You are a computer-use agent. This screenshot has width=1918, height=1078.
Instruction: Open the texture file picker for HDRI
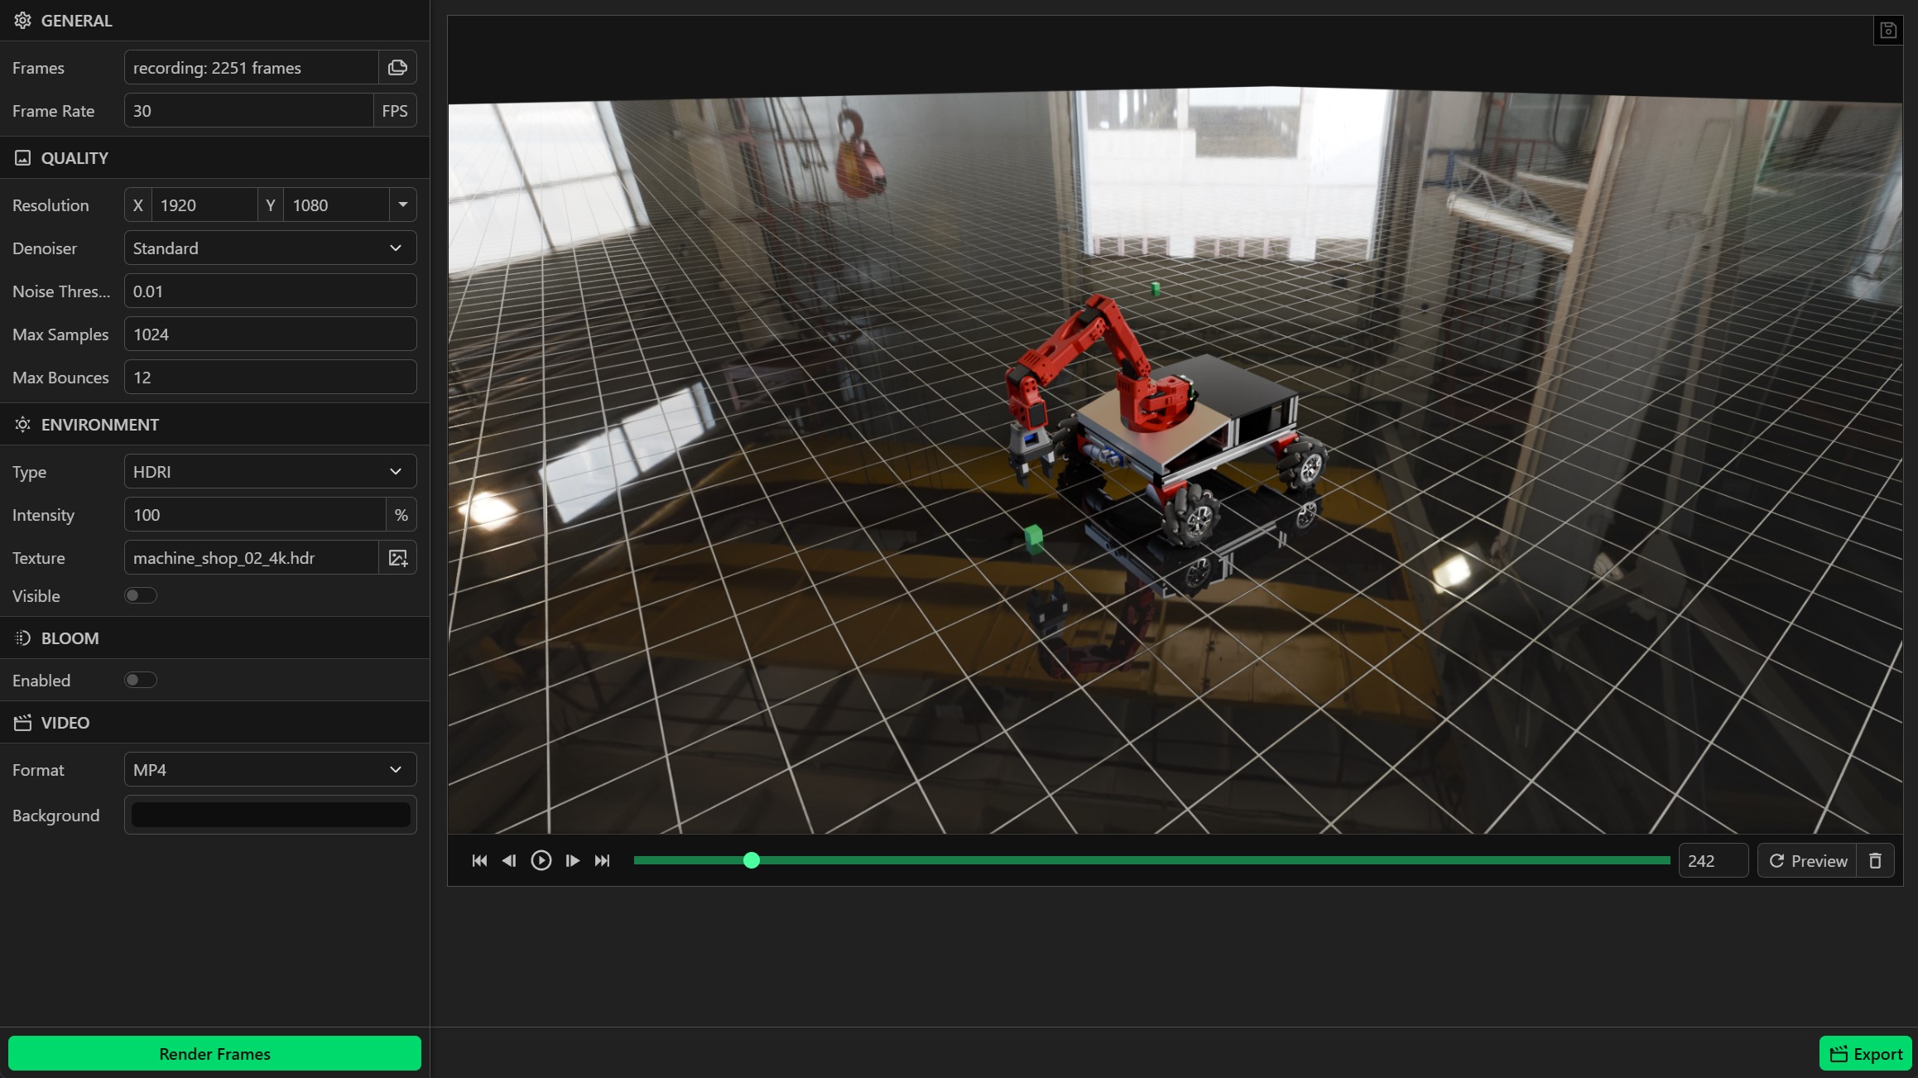(400, 558)
